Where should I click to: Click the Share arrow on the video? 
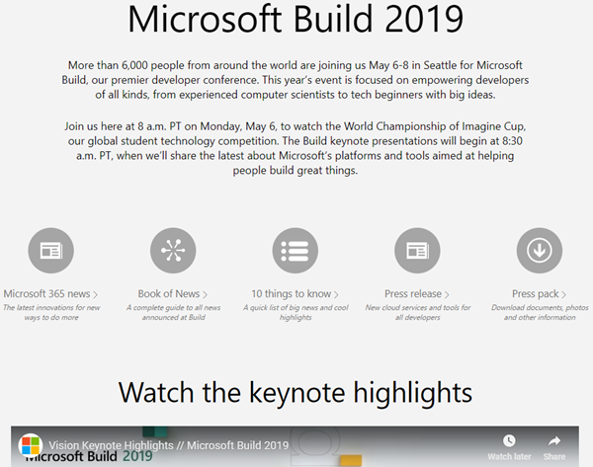coord(554,440)
